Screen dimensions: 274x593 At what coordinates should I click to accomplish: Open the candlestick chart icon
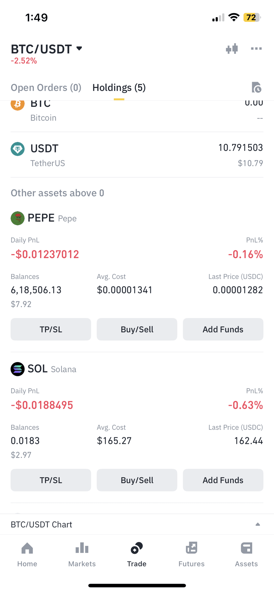point(232,49)
